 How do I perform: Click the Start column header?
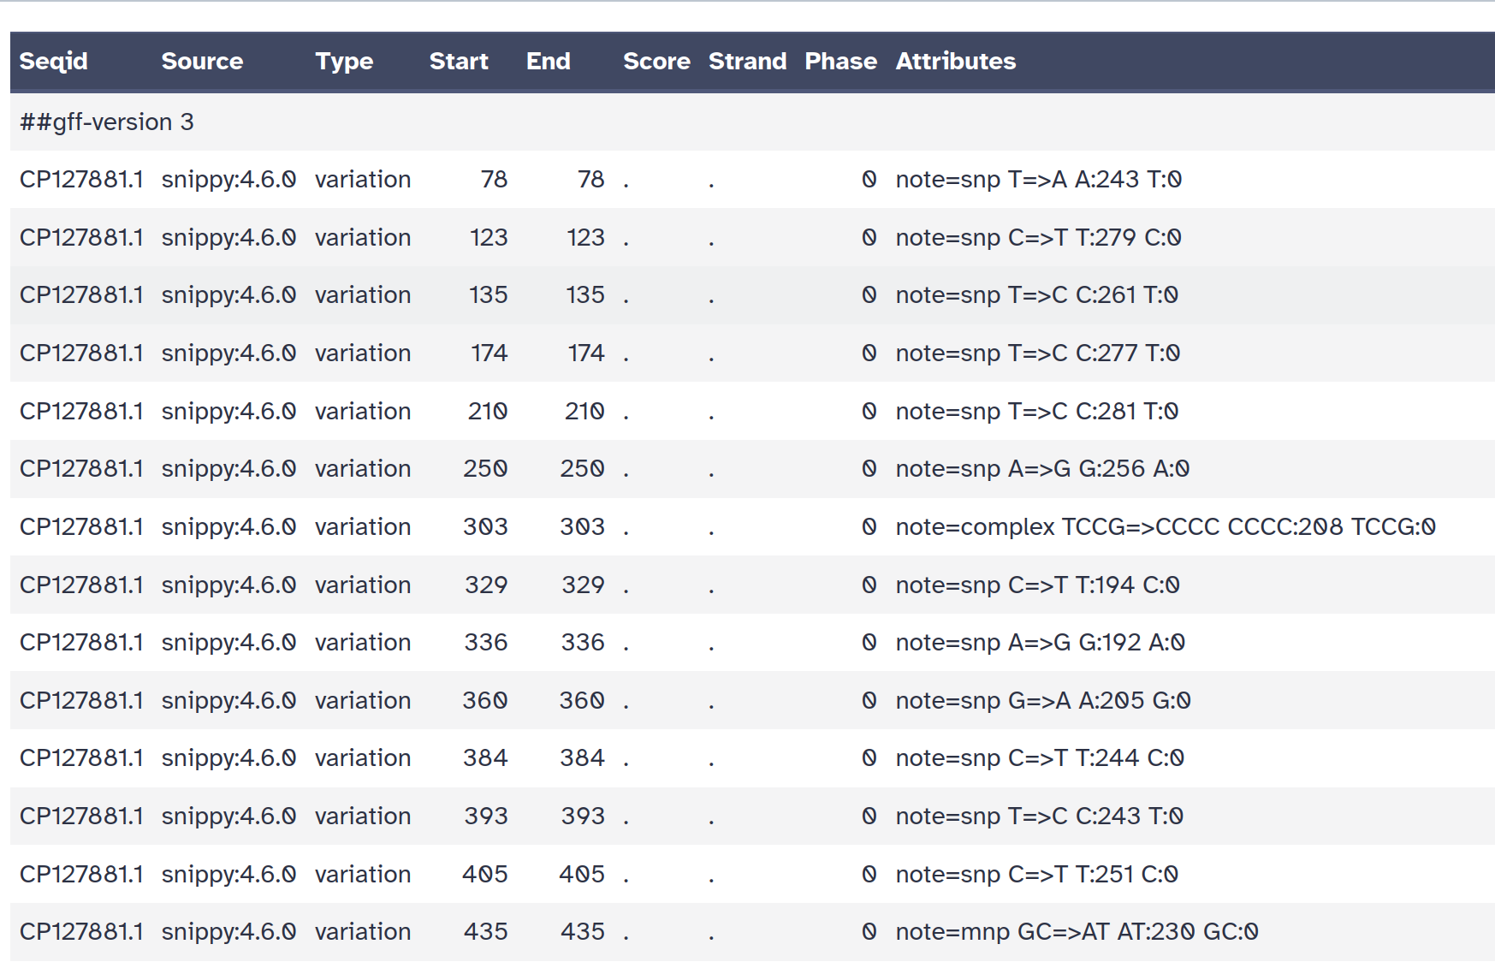(x=459, y=62)
